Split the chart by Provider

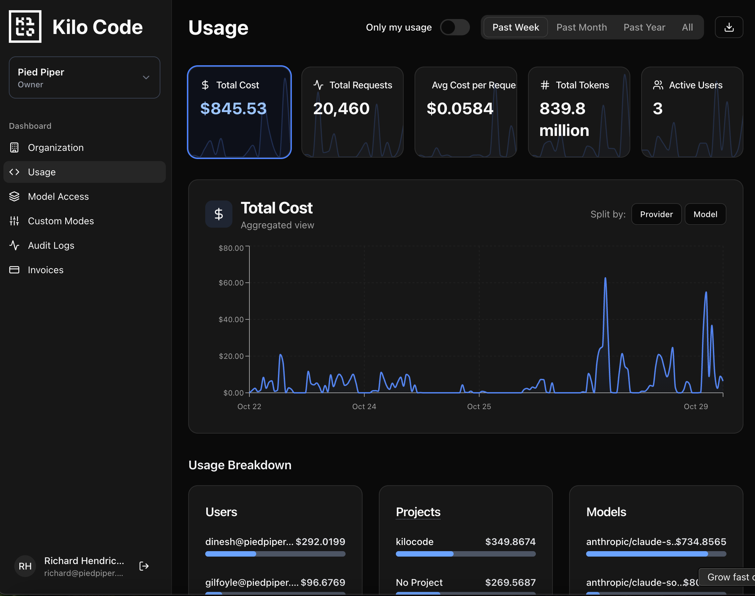click(656, 214)
